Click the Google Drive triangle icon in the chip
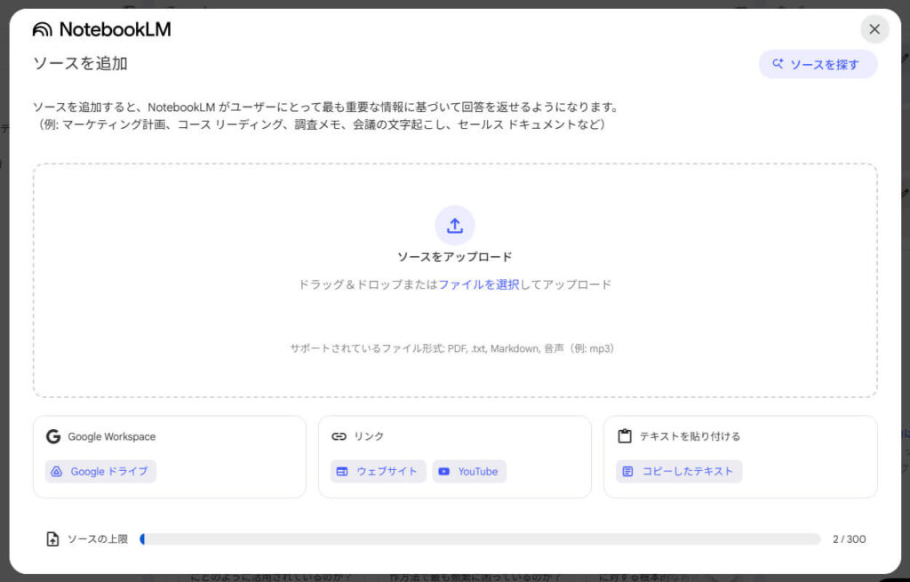This screenshot has width=910, height=582. pyautogui.click(x=57, y=471)
